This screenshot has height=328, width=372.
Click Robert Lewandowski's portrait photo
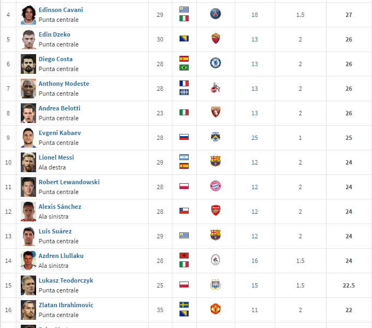pyautogui.click(x=28, y=186)
